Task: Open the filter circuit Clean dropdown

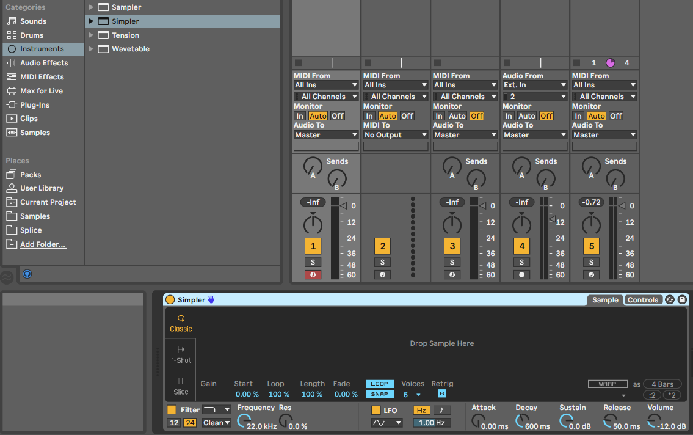Action: [x=217, y=423]
